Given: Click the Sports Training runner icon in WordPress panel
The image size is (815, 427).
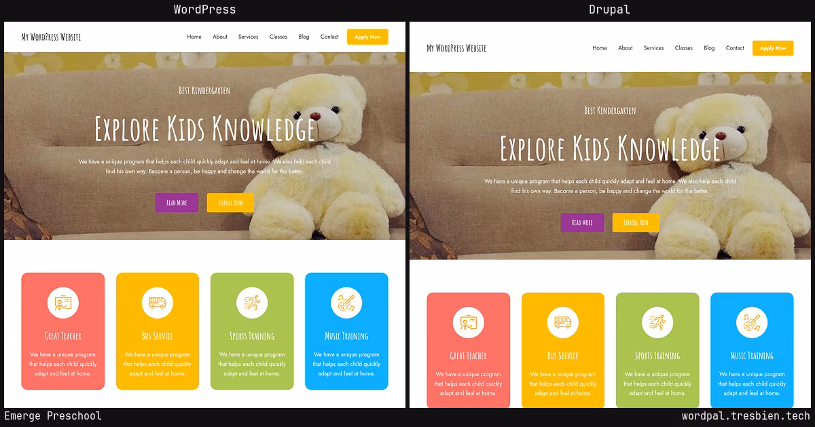Looking at the screenshot, I should (x=252, y=302).
